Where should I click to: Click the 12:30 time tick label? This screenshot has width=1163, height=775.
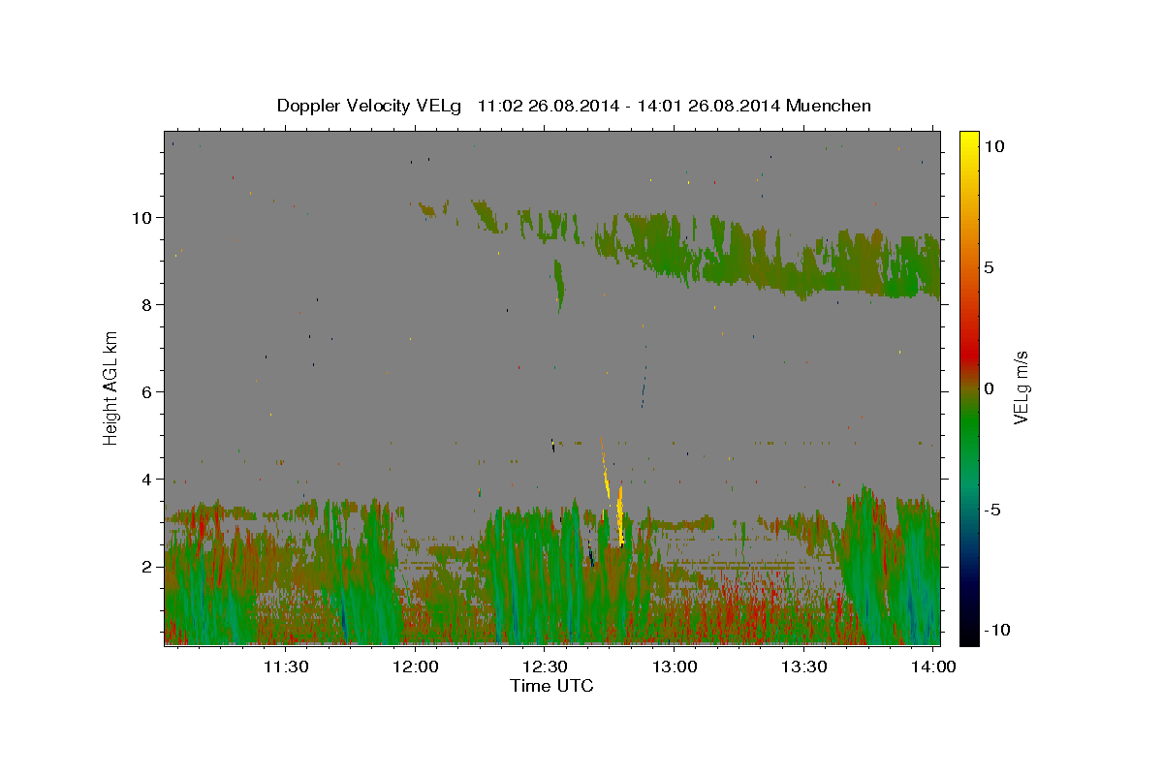coord(546,666)
